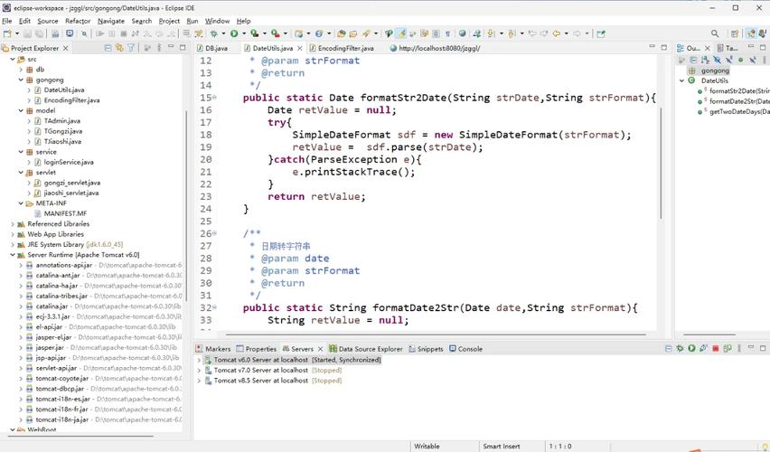
Task: Expand the Referenced Libraries node
Action: click(13, 223)
